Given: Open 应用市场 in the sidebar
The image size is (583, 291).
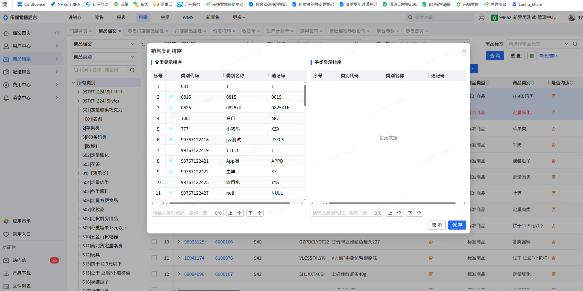Looking at the screenshot, I should click(21, 221).
